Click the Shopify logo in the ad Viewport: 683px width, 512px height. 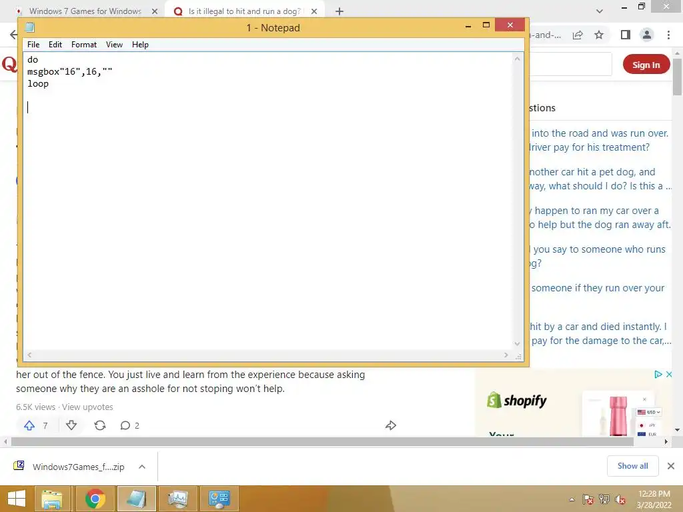[x=517, y=400]
